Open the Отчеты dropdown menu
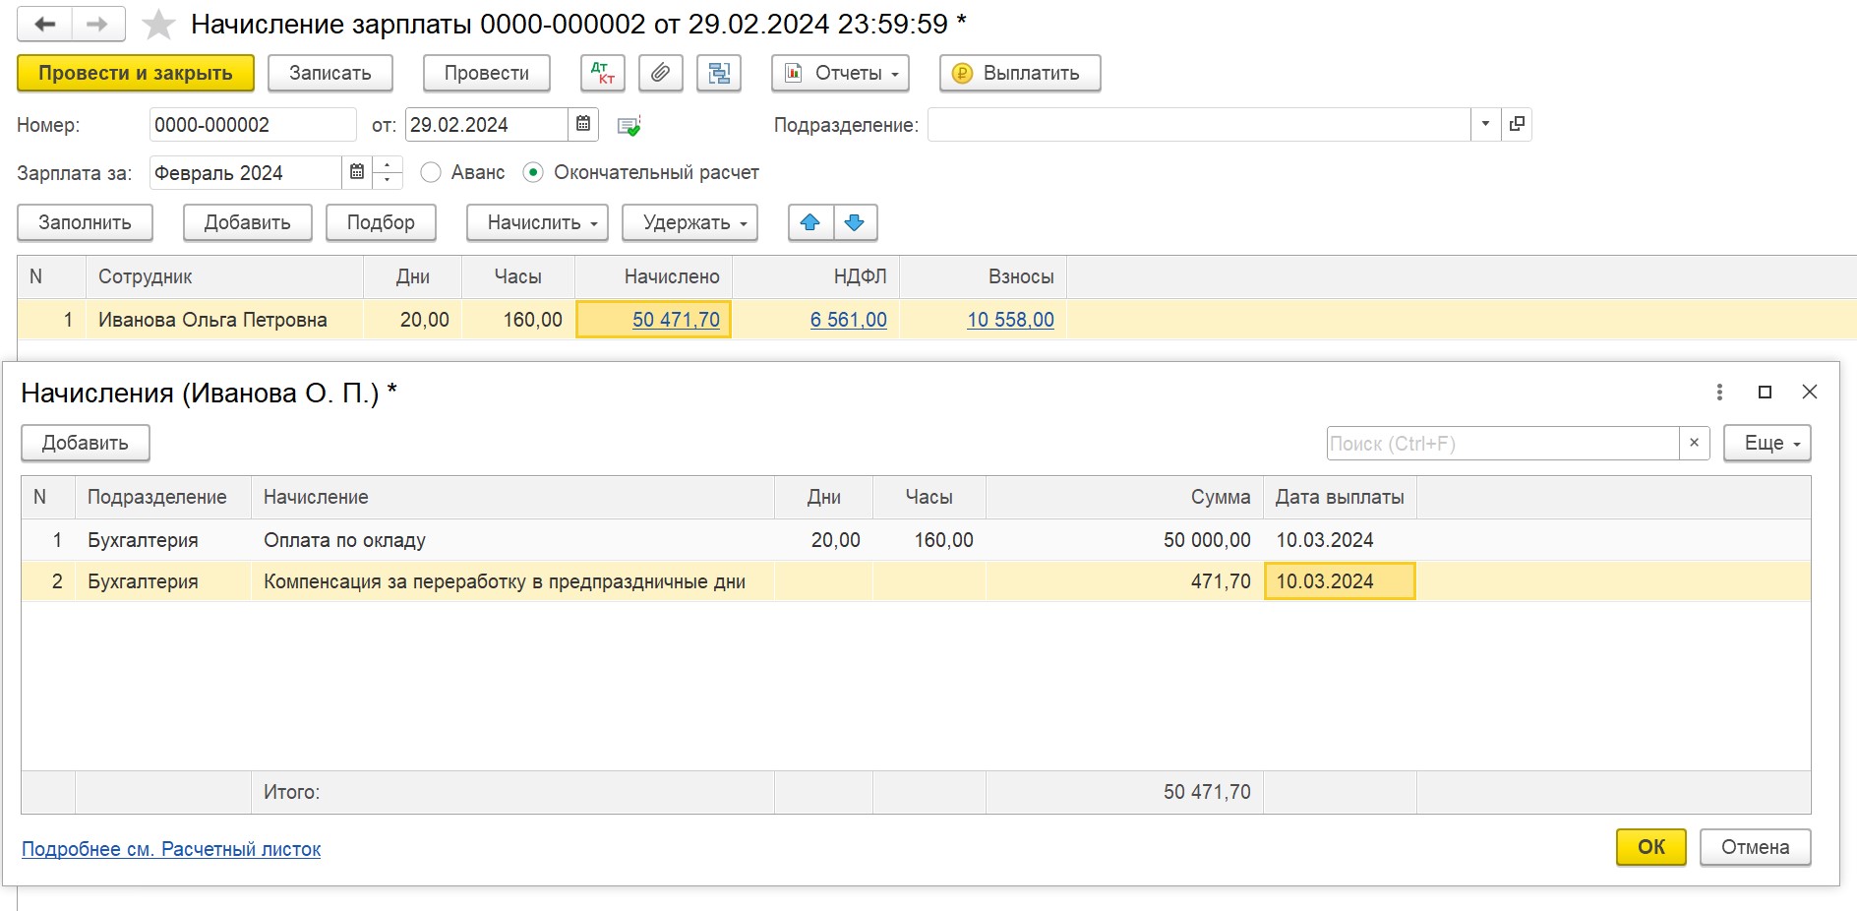1857x911 pixels. click(x=840, y=73)
